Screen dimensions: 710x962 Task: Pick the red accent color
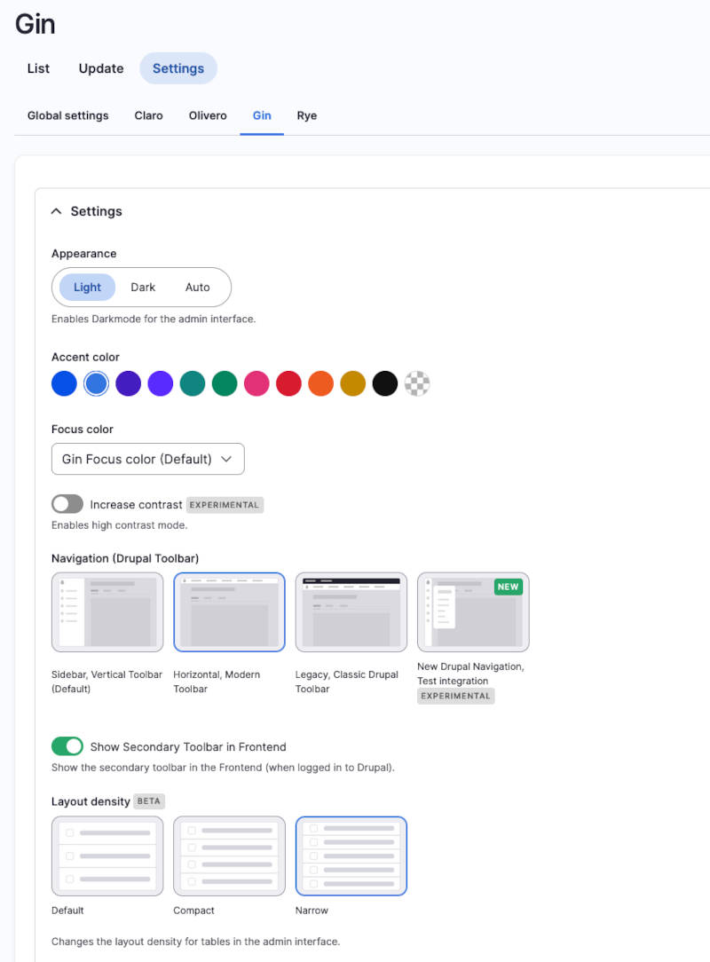(289, 383)
